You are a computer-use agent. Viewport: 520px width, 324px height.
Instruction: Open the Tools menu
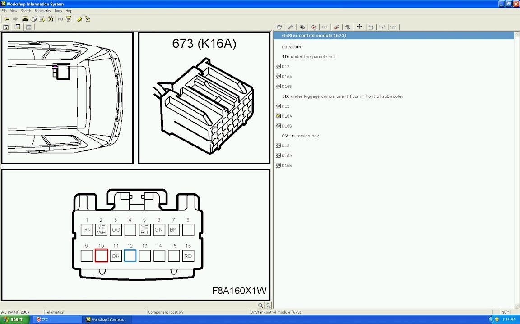click(x=58, y=11)
